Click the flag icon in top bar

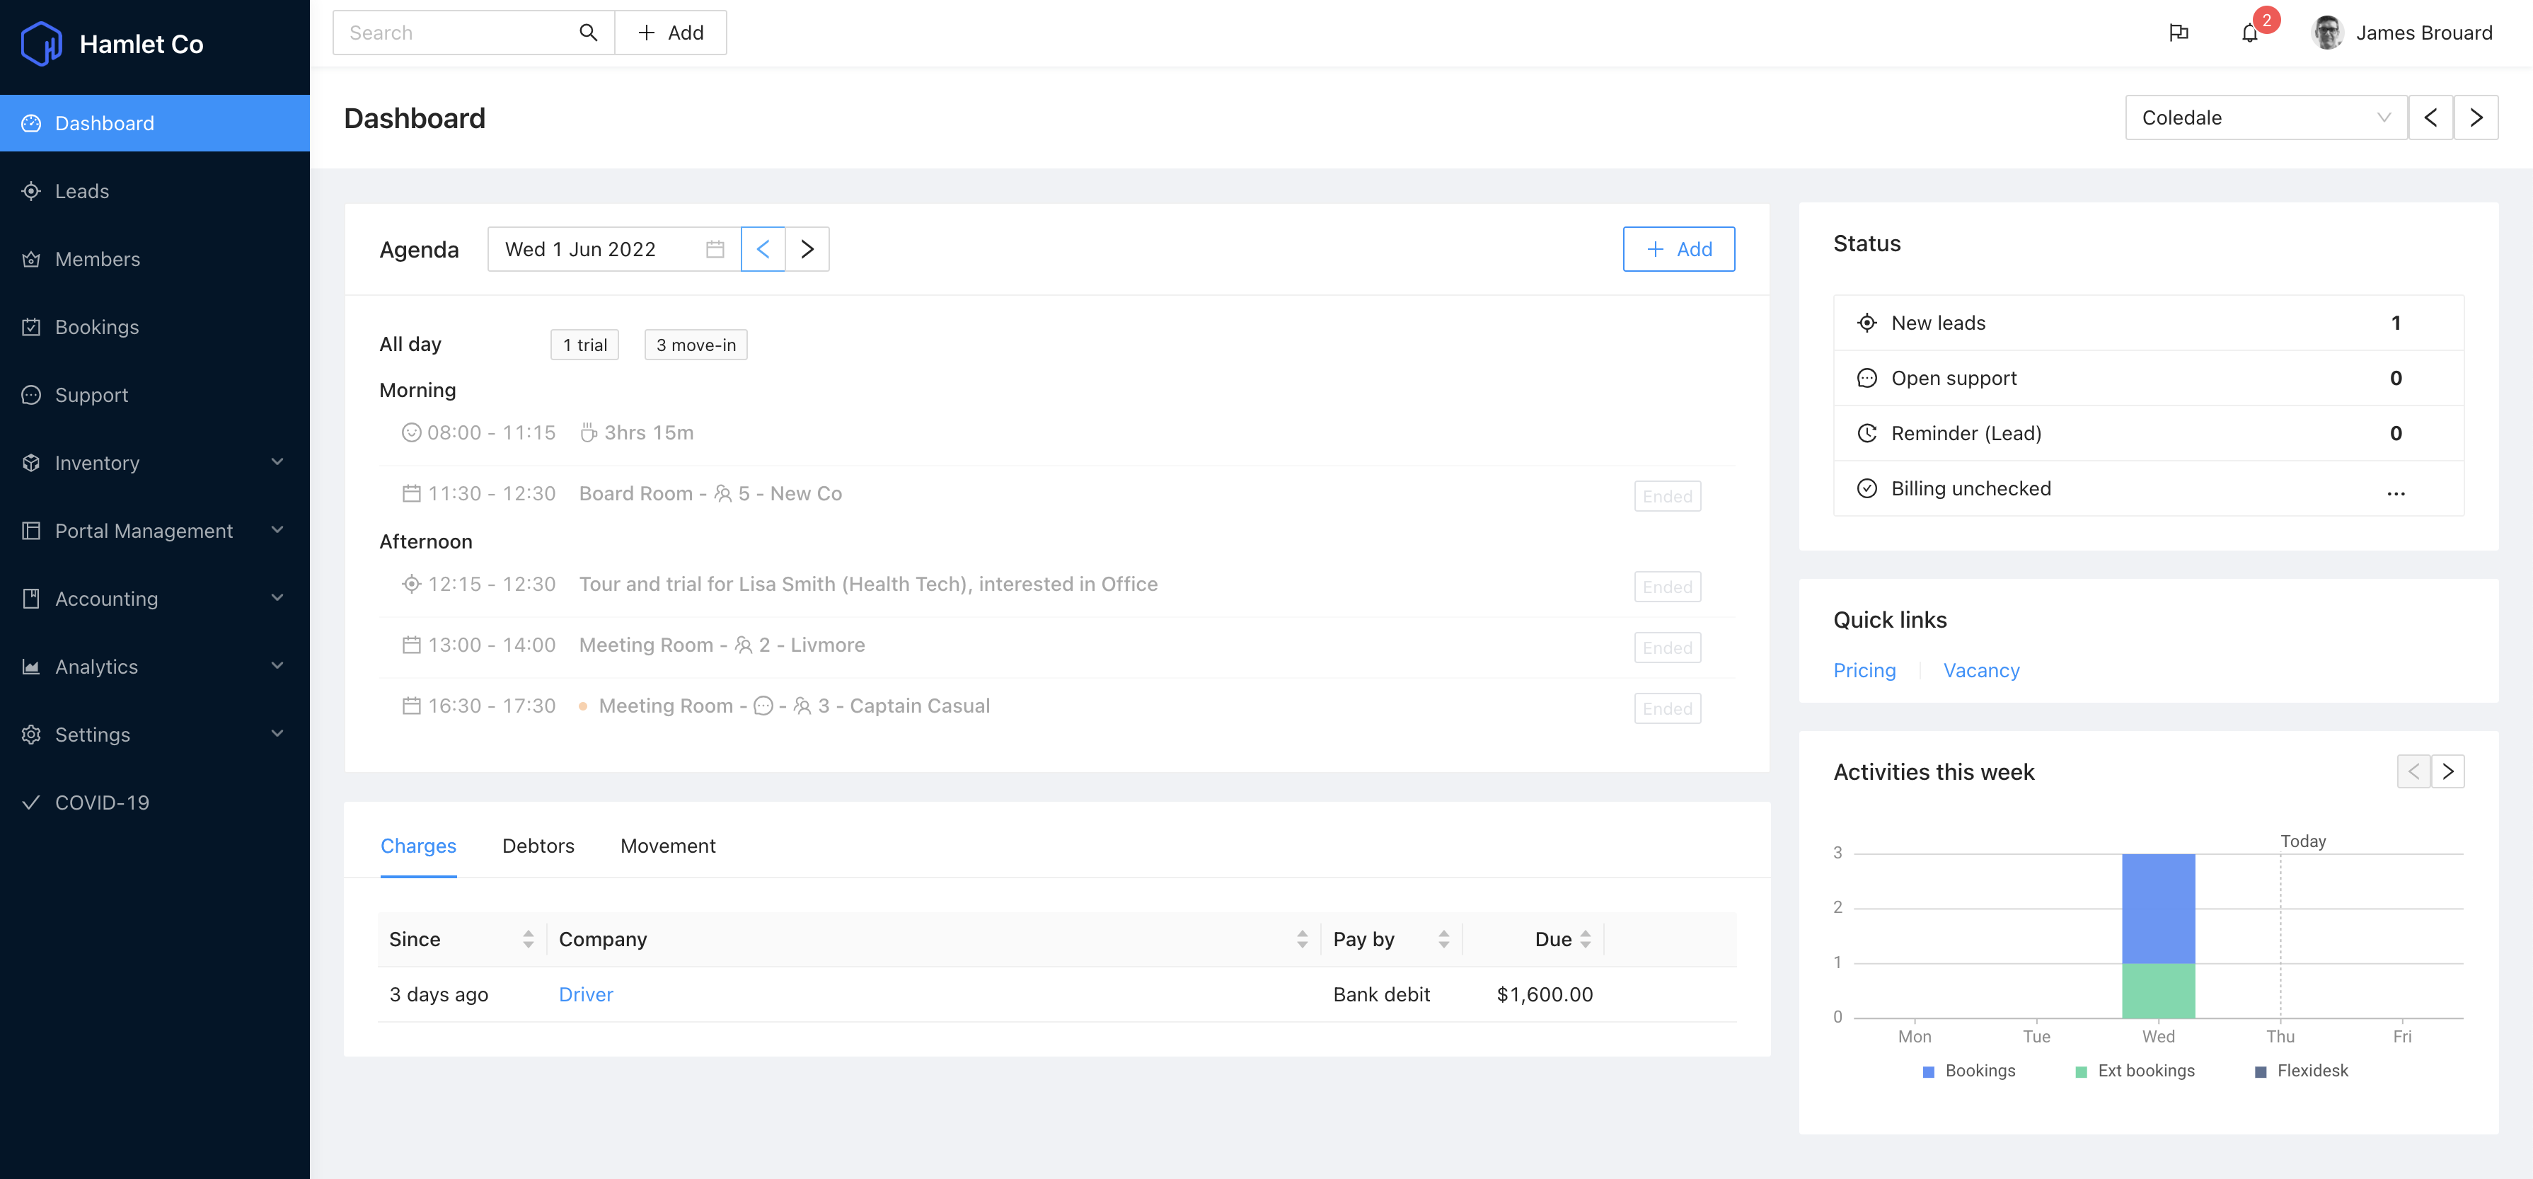coord(2179,33)
